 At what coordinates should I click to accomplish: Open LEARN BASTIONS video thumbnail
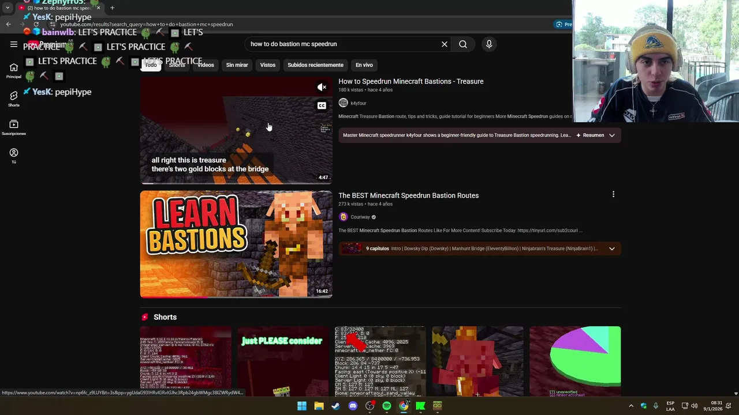(236, 244)
